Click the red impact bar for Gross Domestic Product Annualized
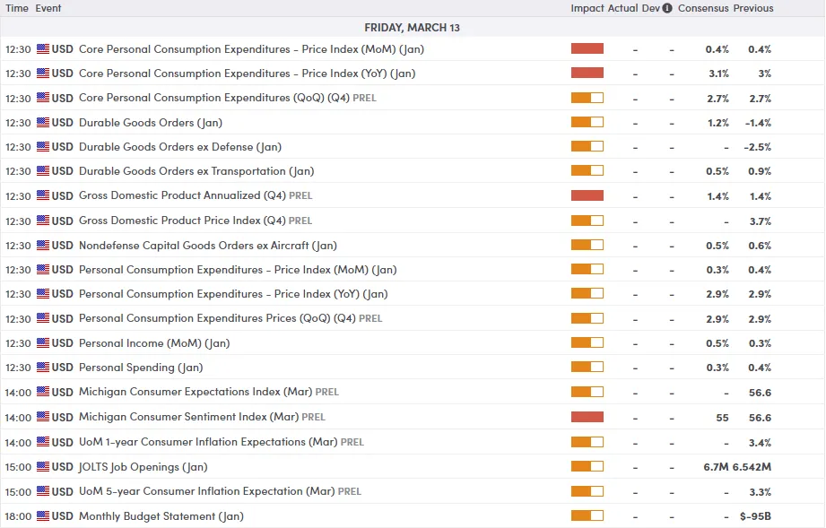Viewport: 826px width, 528px height. [587, 195]
